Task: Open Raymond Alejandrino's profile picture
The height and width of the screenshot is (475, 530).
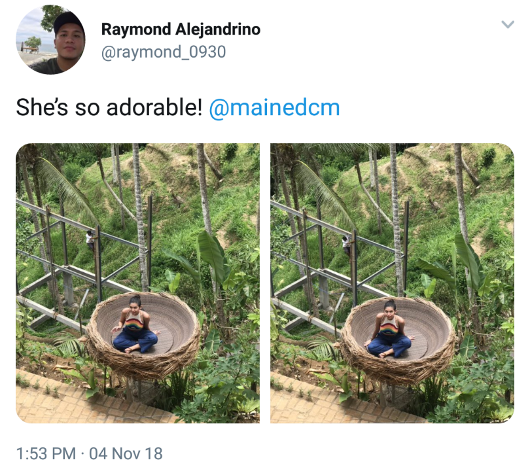Action: 50,40
